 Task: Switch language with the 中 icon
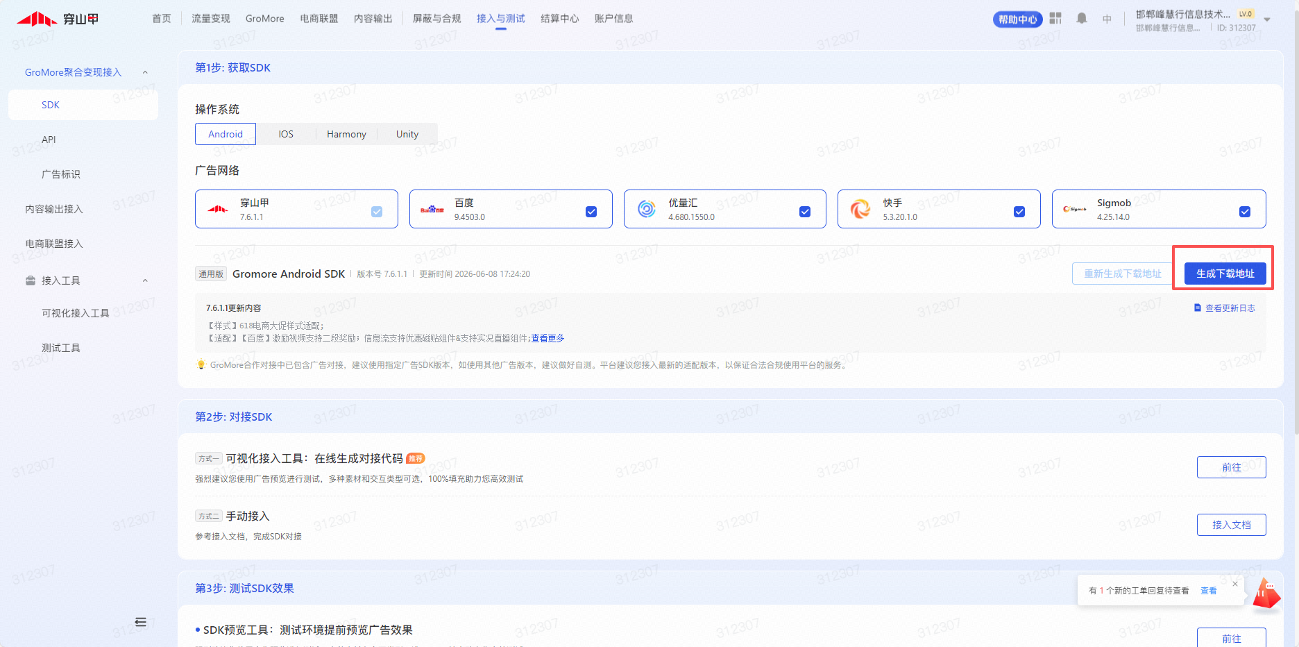(1107, 19)
